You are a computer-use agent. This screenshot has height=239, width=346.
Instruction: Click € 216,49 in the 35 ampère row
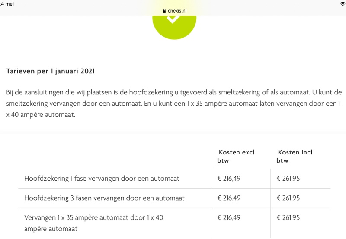tap(229, 218)
